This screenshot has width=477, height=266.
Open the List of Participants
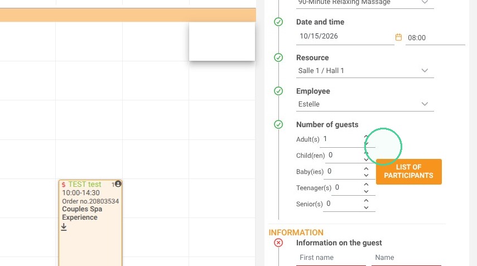408,171
